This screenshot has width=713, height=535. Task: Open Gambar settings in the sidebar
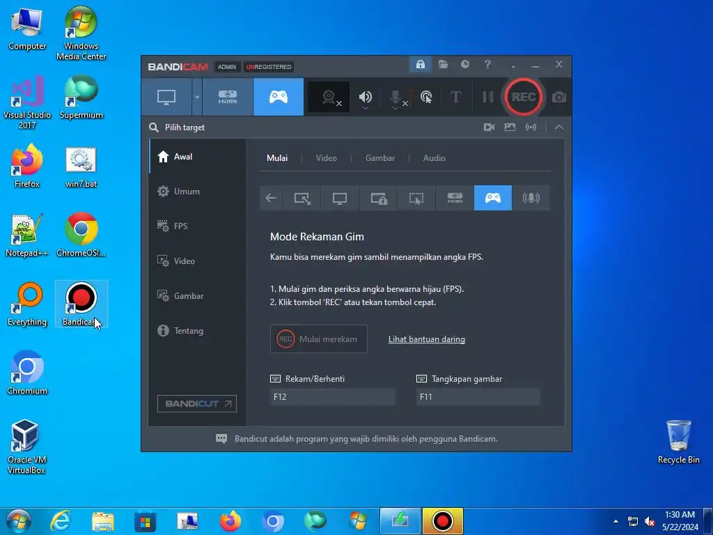click(197, 295)
